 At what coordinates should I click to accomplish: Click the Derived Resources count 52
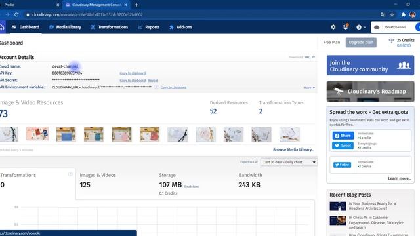pyautogui.click(x=213, y=111)
